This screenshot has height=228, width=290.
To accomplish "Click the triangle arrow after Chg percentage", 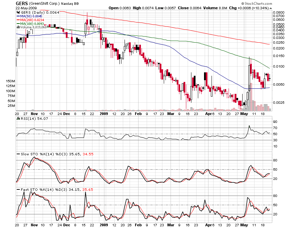I will coord(271,8).
